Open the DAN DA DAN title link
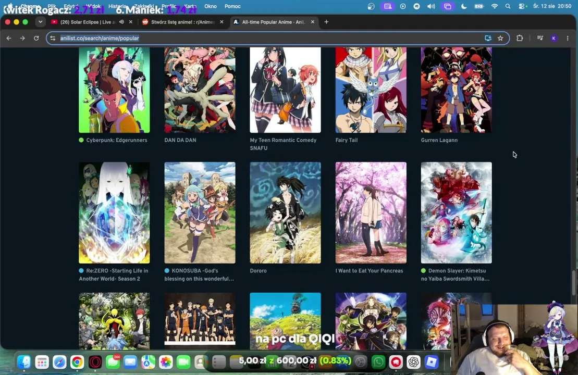This screenshot has height=375, width=578. 180,140
